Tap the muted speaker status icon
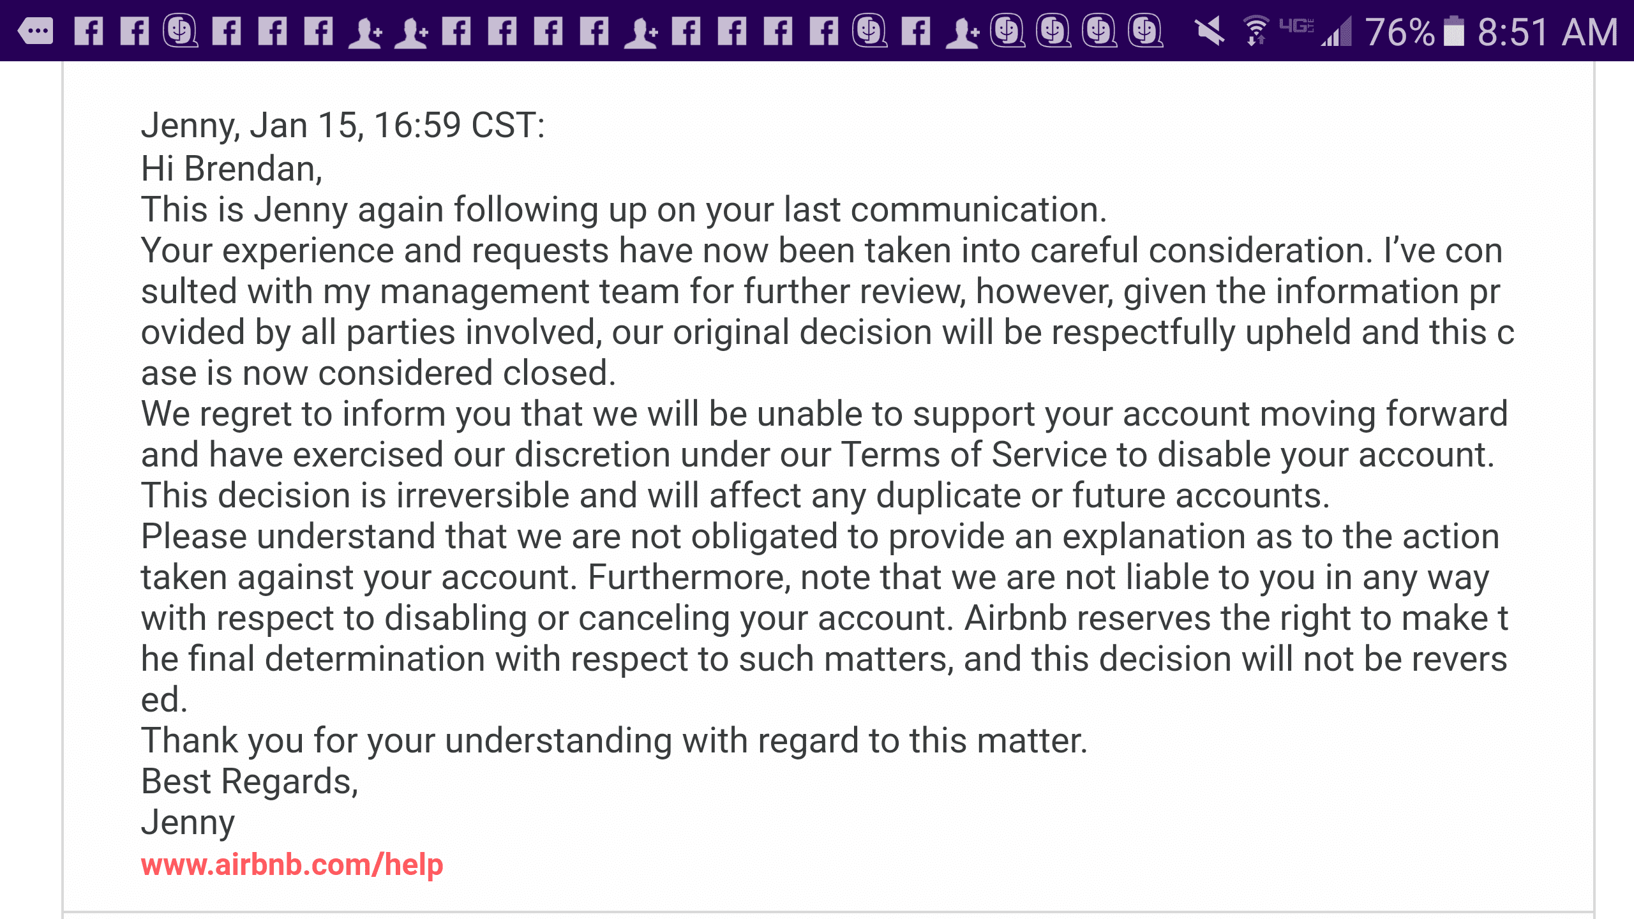The height and width of the screenshot is (919, 1634). click(1208, 31)
